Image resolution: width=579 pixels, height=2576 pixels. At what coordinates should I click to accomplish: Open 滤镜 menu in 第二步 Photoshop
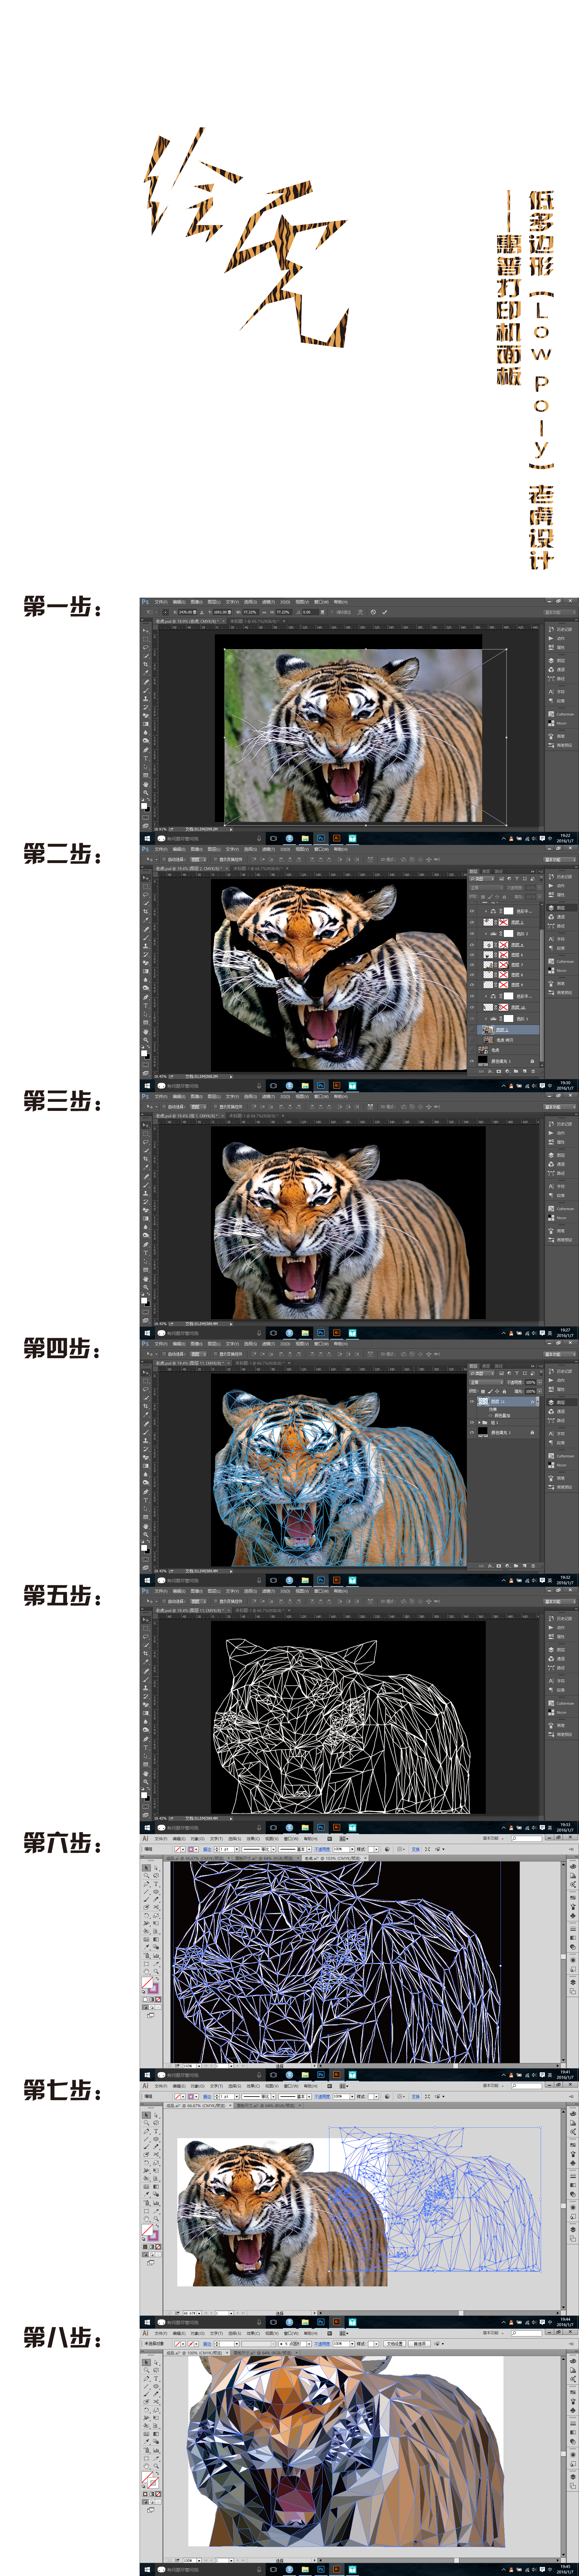tap(269, 849)
